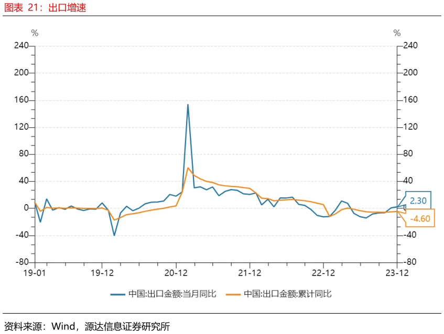Click legend label "中国:出口金额:当月同比"
This screenshot has width=444, height=334.
[x=172, y=294]
